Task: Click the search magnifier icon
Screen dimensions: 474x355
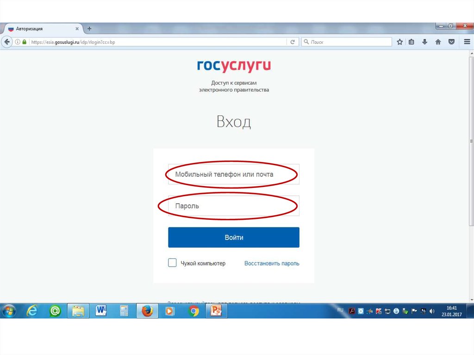Action: click(306, 42)
